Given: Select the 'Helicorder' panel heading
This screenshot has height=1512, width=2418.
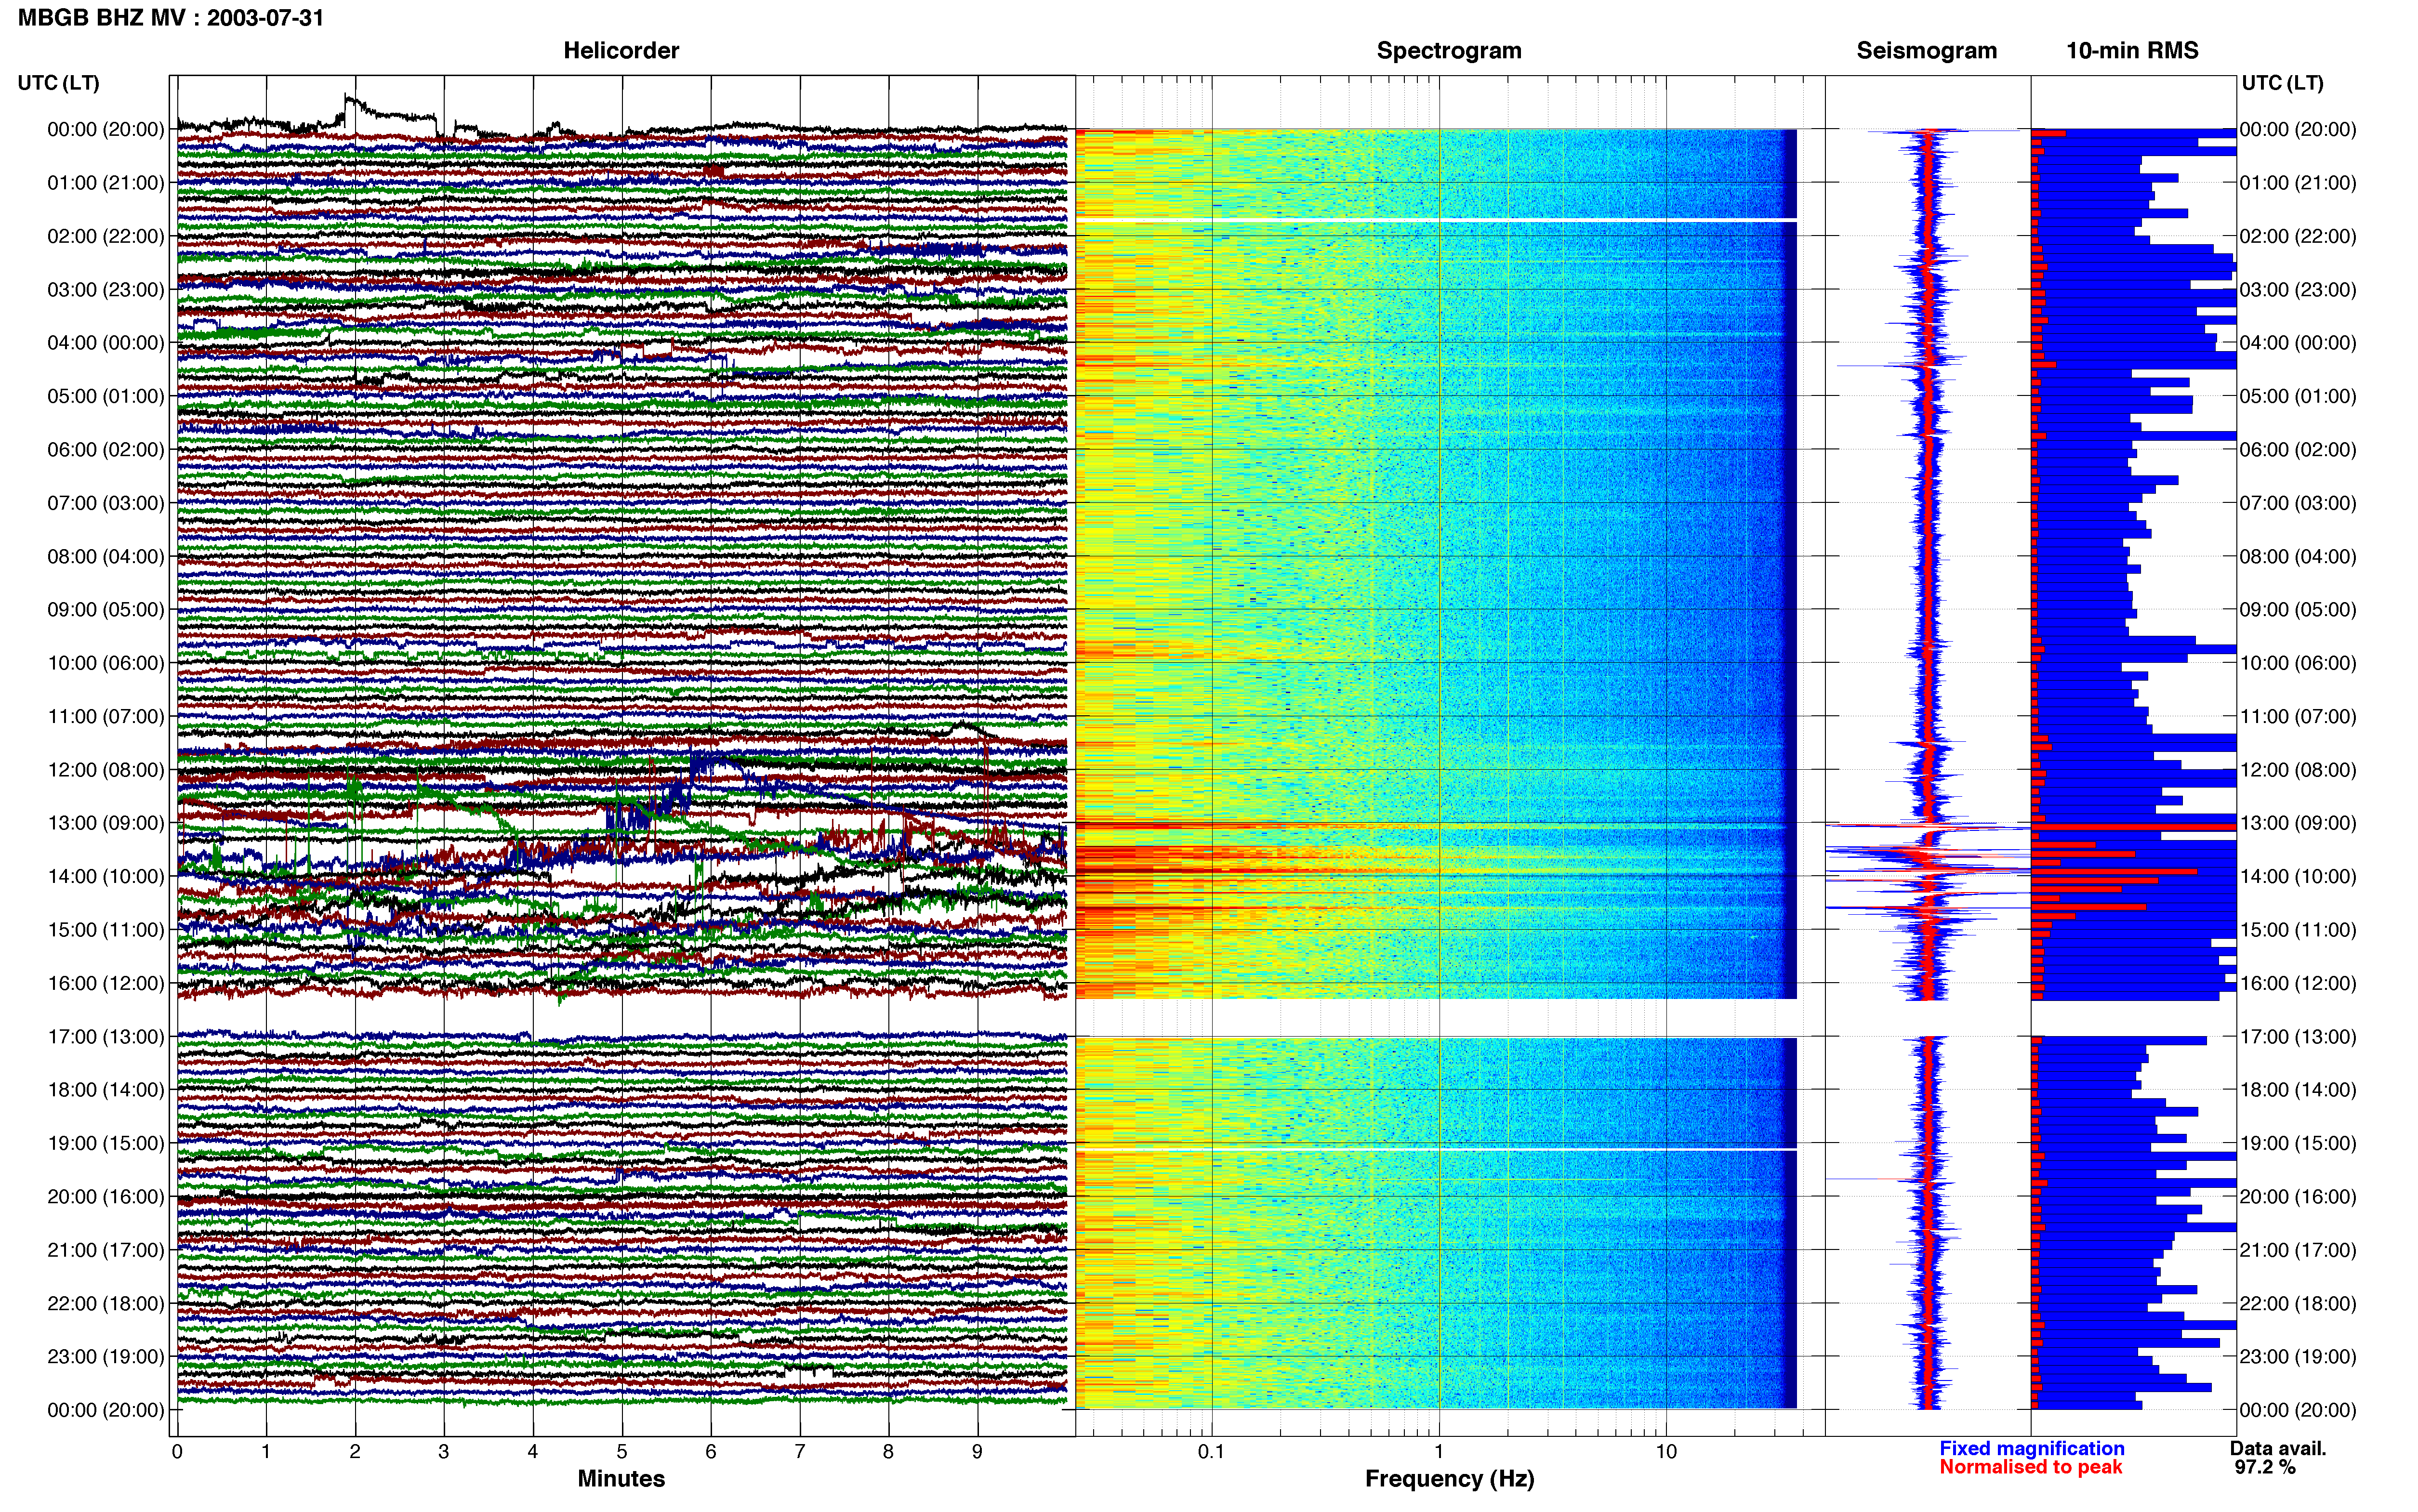Looking at the screenshot, I should point(621,51).
